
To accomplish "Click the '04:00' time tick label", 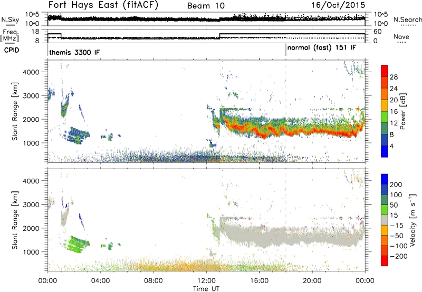I will 101,281.
